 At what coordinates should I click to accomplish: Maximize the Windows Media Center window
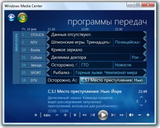pyautogui.click(x=138, y=5)
